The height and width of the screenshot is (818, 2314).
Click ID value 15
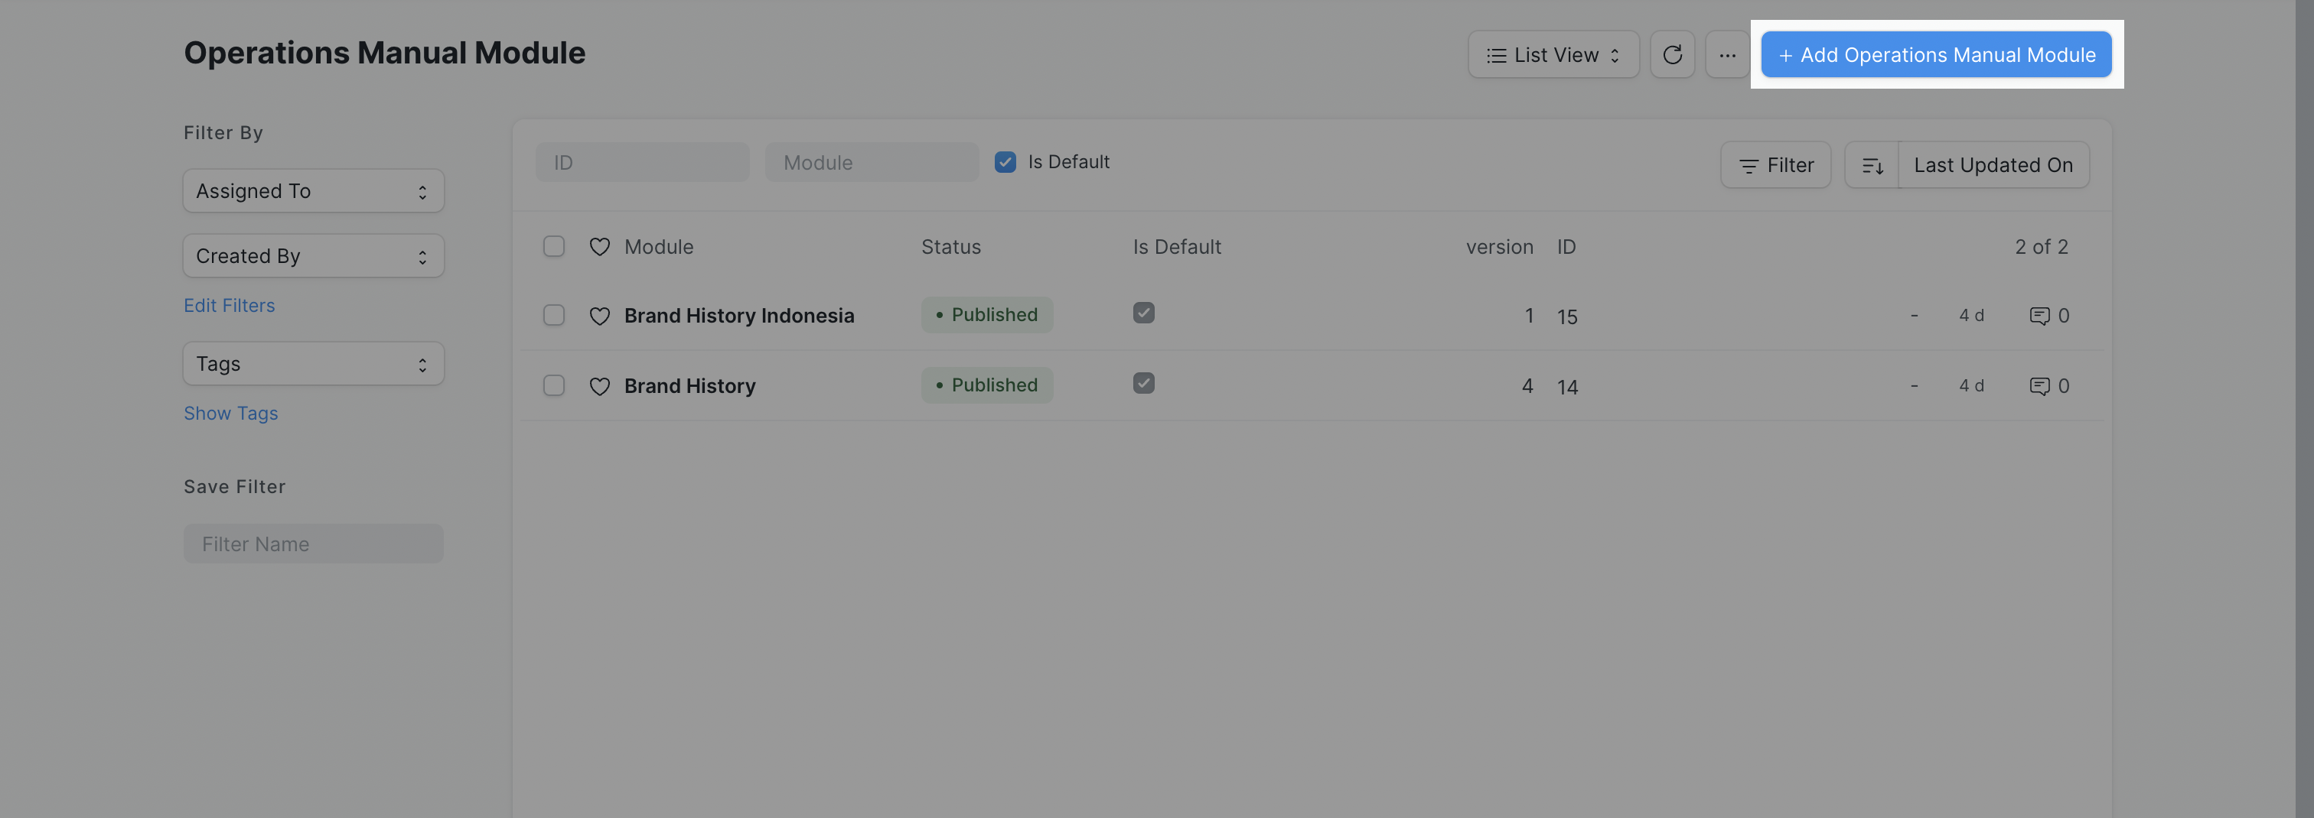point(1566,317)
